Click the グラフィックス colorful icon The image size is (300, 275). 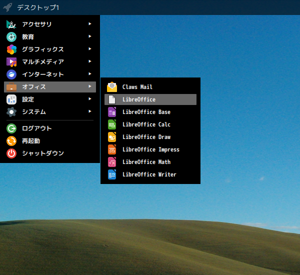(x=11, y=49)
